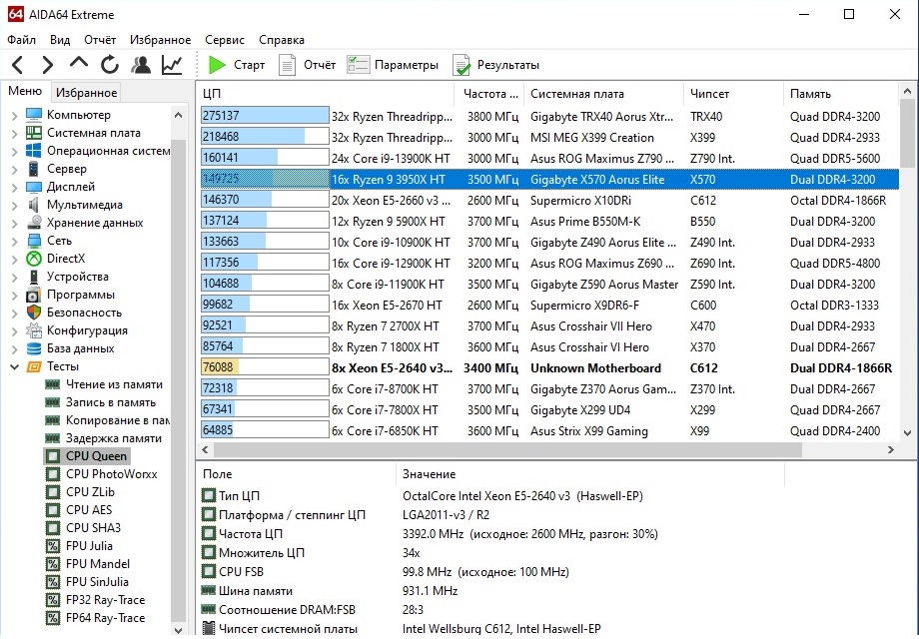Click the green Start play icon
919x639 pixels.
click(x=217, y=65)
